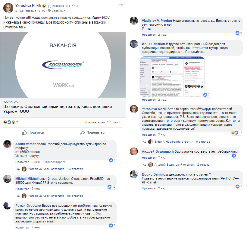The image size is (247, 230).
Task: Open post reaction emoji icons showing 21
Action: 9,122
